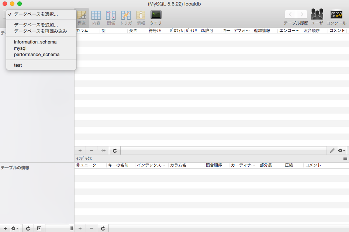Click the 非ユニーク index header
Screen dimensions: 349x232
[90, 165]
